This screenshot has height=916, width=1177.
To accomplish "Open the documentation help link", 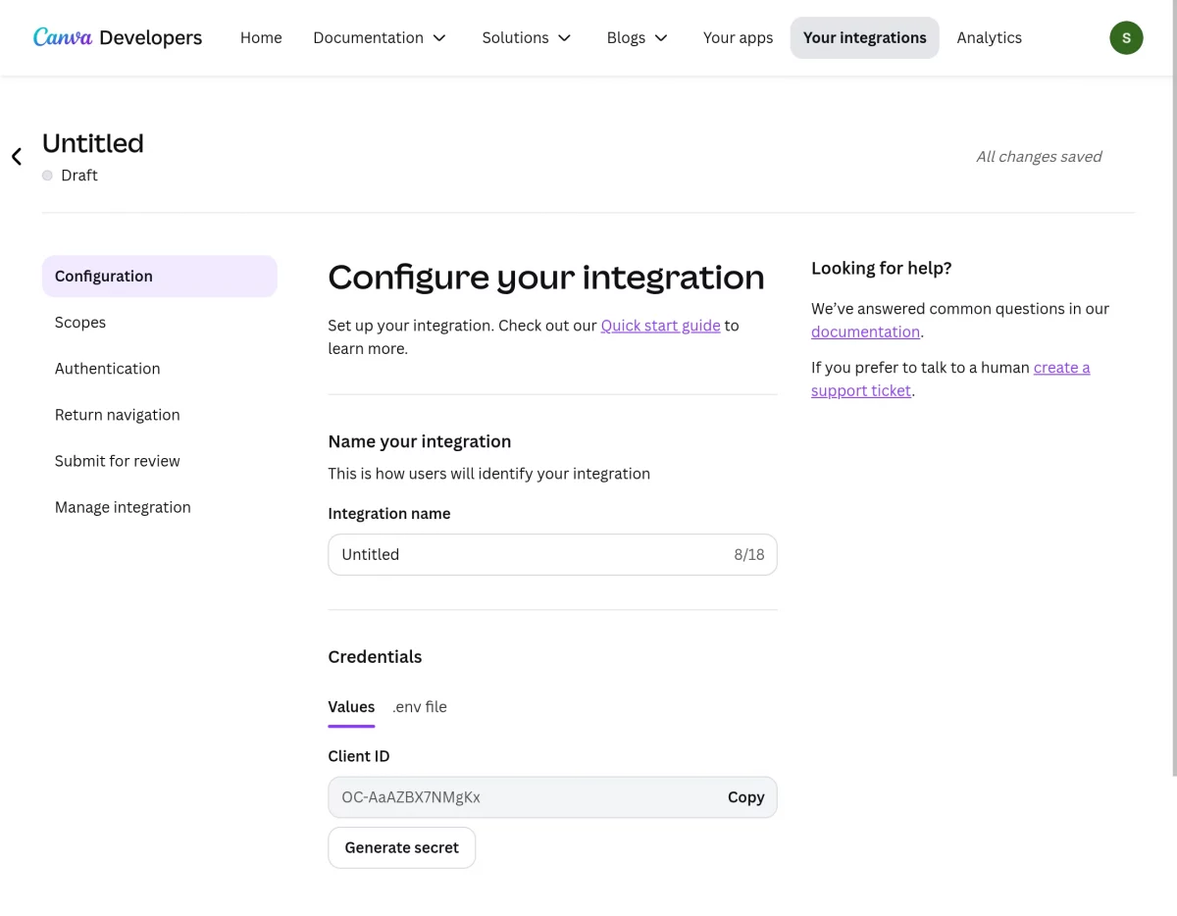I will 865,331.
